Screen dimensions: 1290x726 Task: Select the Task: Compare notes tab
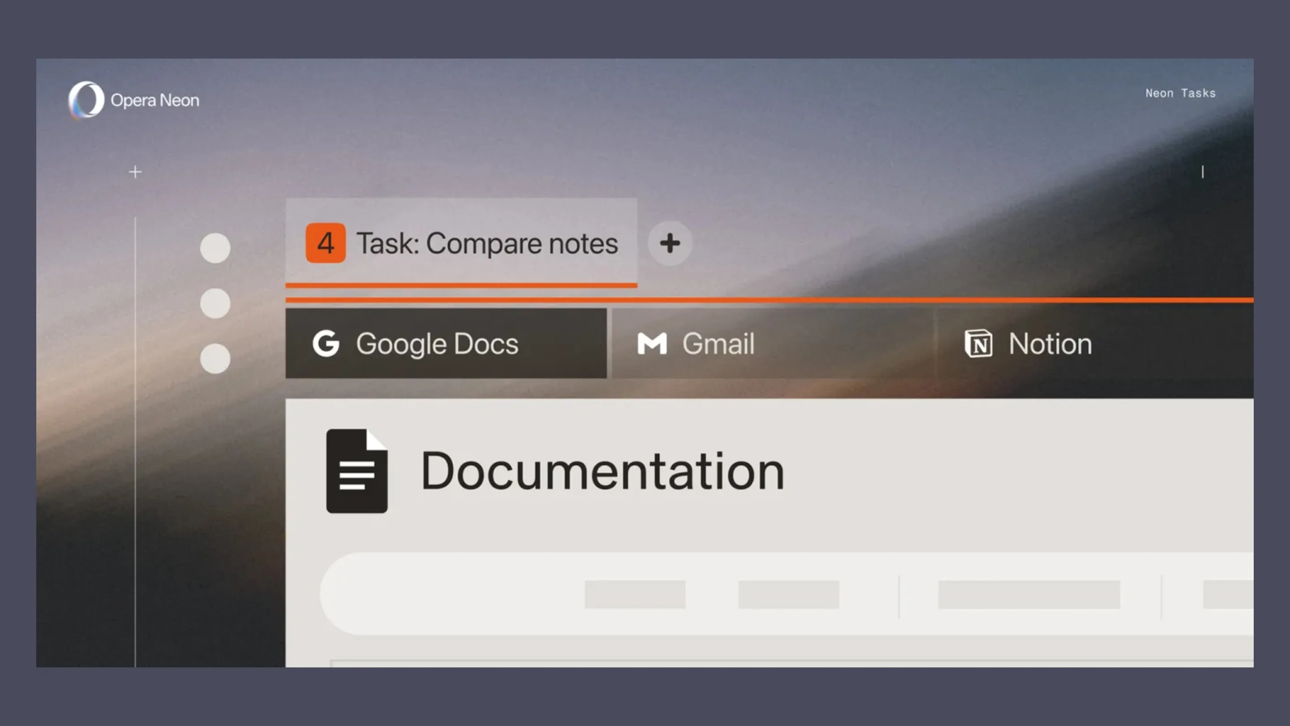(487, 243)
